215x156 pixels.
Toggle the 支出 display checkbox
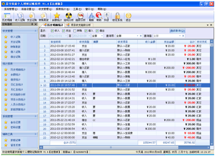tap(63, 31)
